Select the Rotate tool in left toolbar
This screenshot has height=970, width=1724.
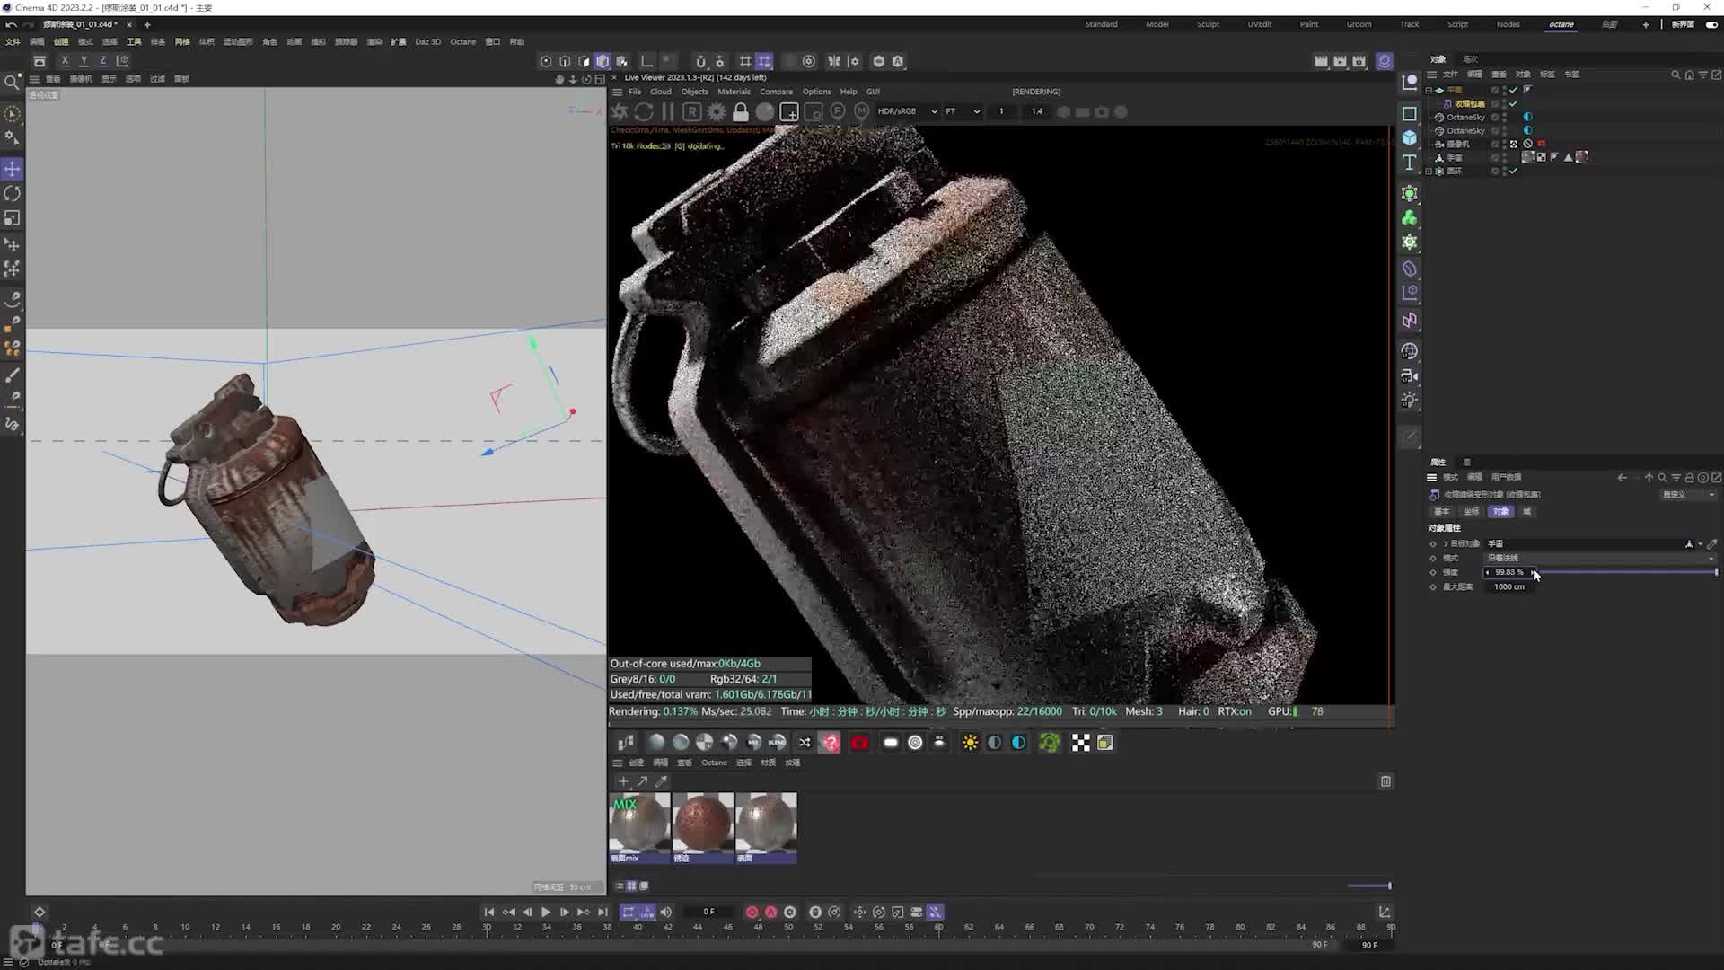pyautogui.click(x=13, y=193)
